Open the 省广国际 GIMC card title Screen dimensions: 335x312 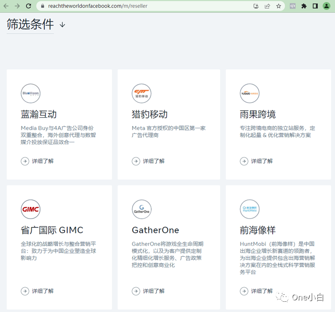tap(52, 230)
